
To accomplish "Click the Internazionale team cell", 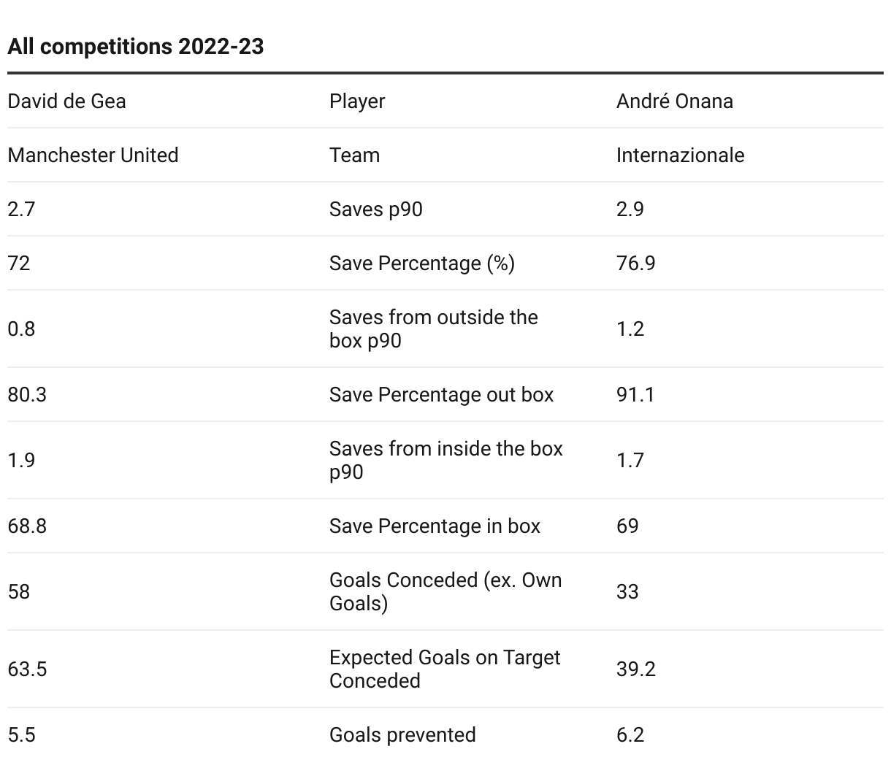I will (x=681, y=155).
